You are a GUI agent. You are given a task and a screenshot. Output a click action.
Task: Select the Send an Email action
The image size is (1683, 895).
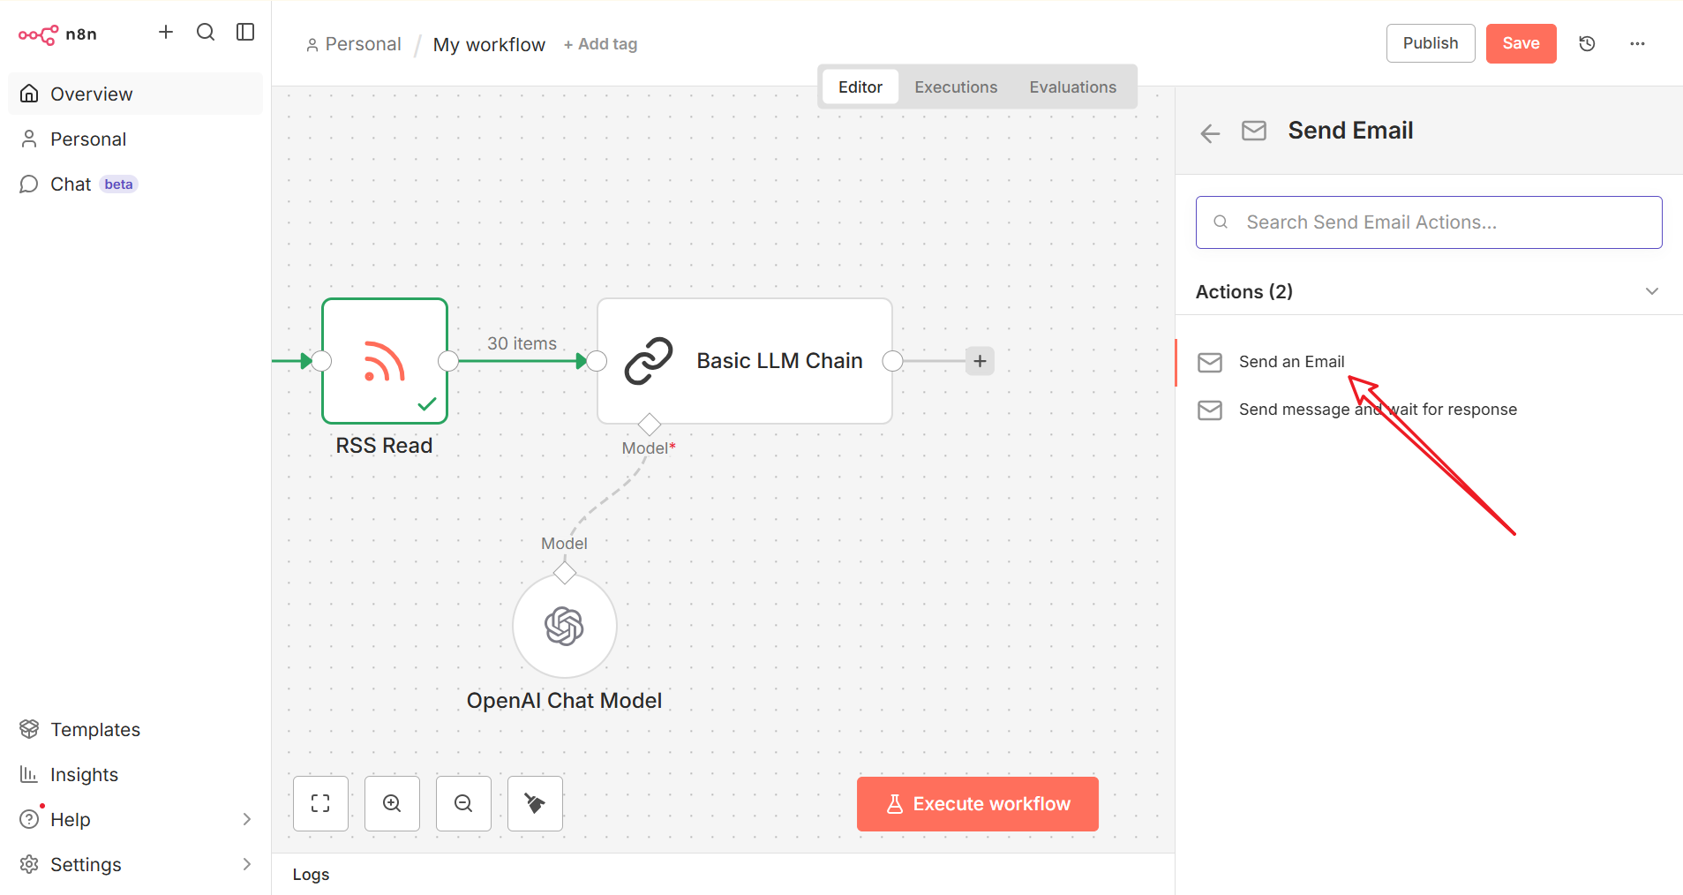tap(1291, 362)
